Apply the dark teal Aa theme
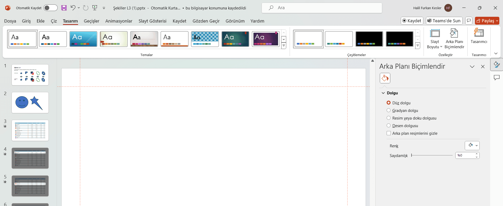 (235, 39)
